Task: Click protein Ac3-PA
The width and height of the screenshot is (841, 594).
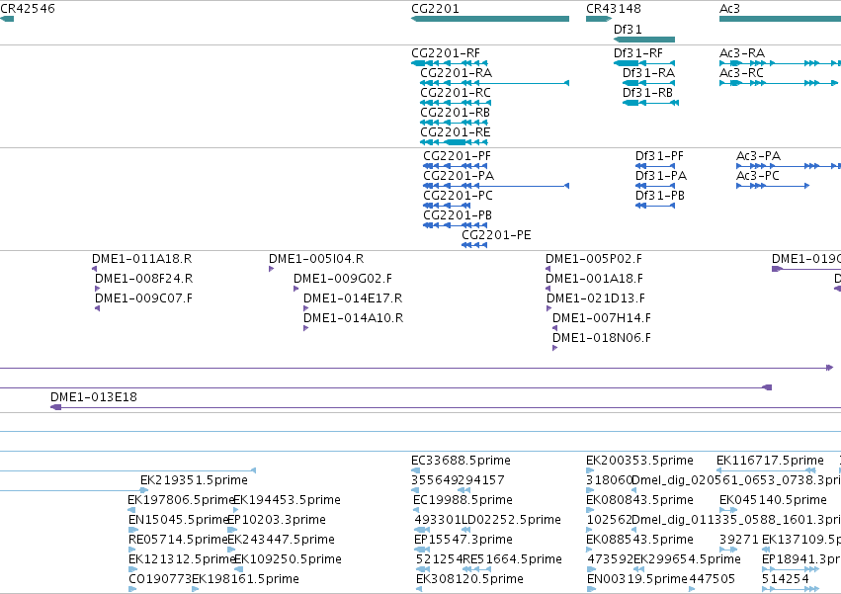Action: point(789,166)
